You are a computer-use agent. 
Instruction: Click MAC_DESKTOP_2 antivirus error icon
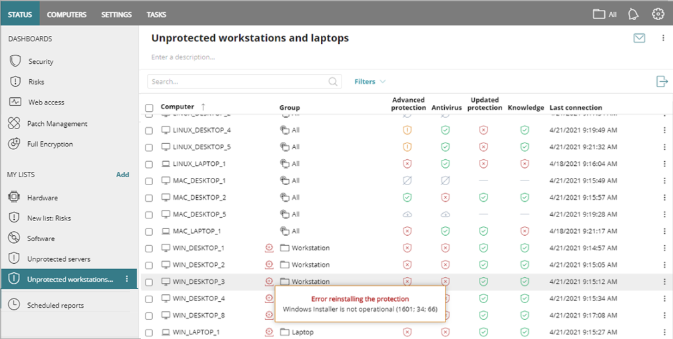(446, 198)
